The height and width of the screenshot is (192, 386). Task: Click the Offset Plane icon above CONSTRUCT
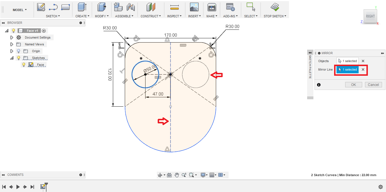click(x=151, y=7)
